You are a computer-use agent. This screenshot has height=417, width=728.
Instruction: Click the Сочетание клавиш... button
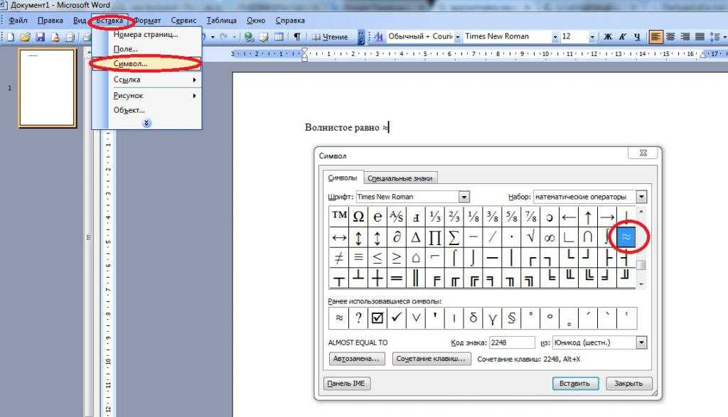tap(432, 359)
